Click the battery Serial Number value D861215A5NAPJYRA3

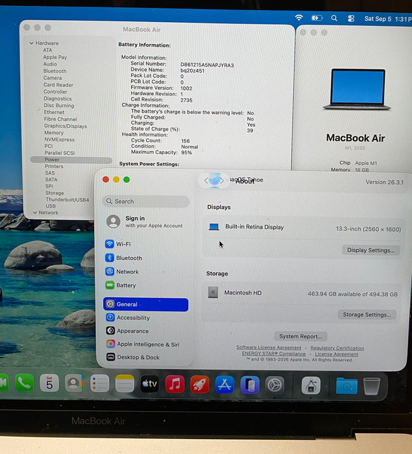pos(207,65)
